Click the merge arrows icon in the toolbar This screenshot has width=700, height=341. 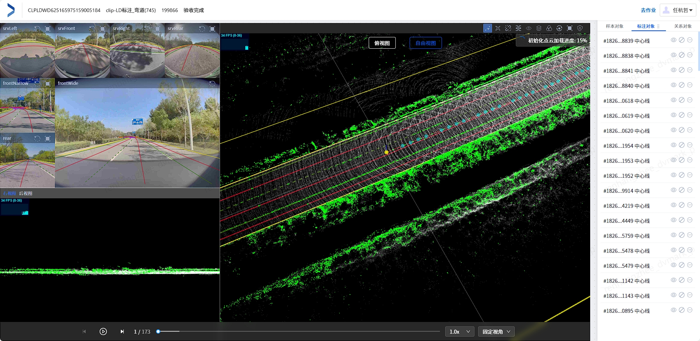(x=518, y=28)
